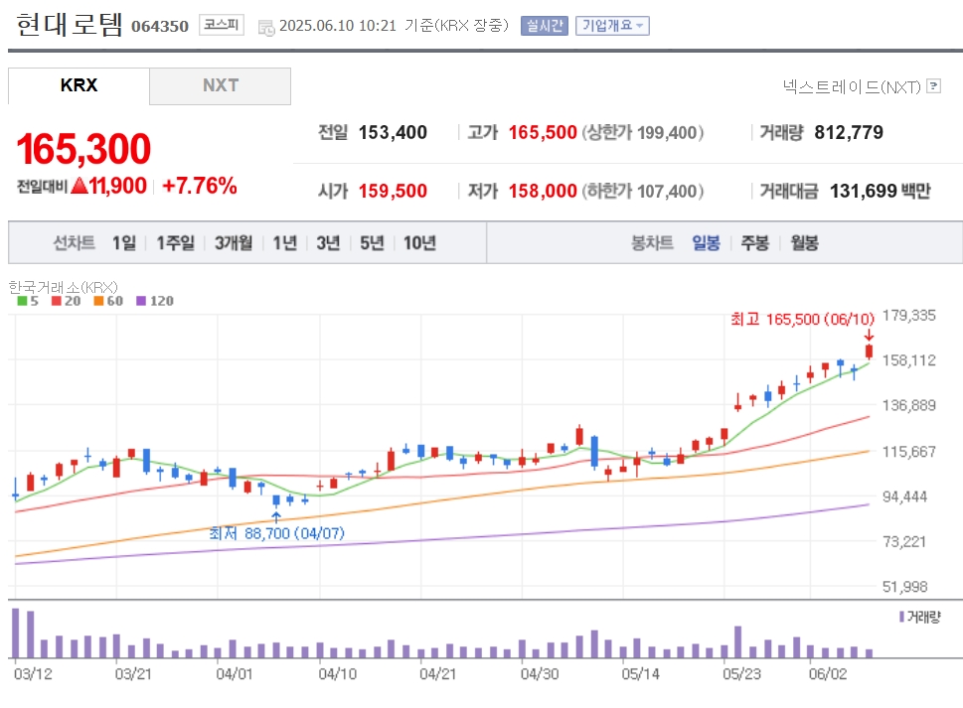Click the 03/12 date axis label
Screen dimensions: 963x708
point(33,673)
